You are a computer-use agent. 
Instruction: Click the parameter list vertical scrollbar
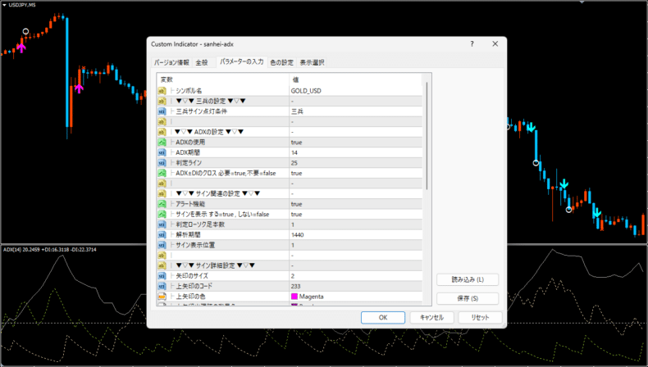tap(427, 136)
